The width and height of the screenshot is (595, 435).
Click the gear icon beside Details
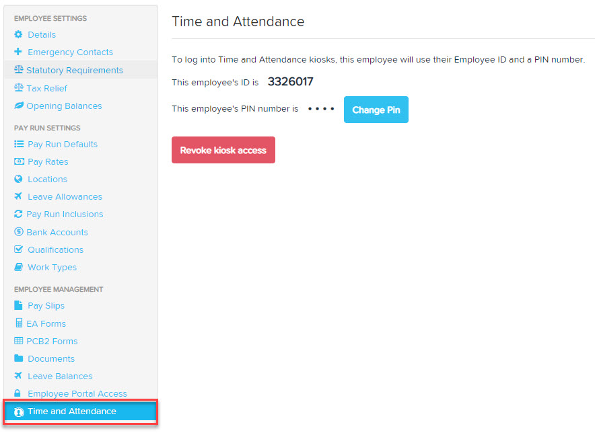point(18,34)
